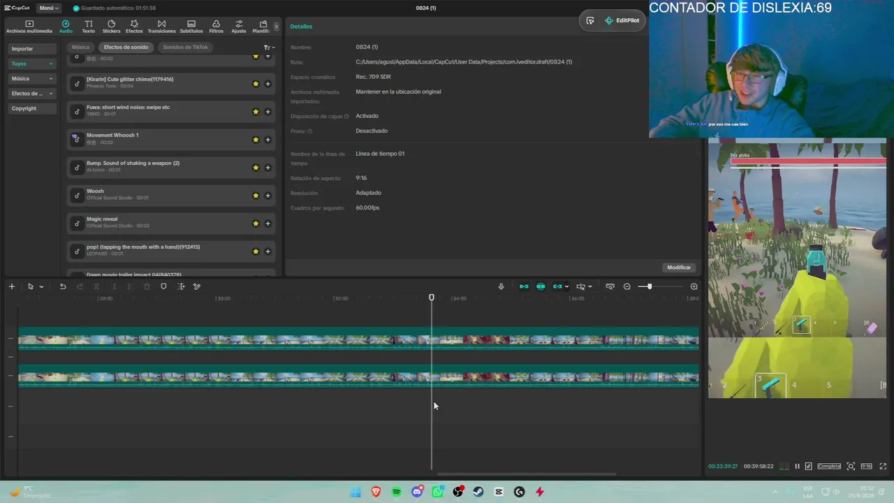
Task: Add Magic reveal sound to timeline
Action: (x=268, y=224)
